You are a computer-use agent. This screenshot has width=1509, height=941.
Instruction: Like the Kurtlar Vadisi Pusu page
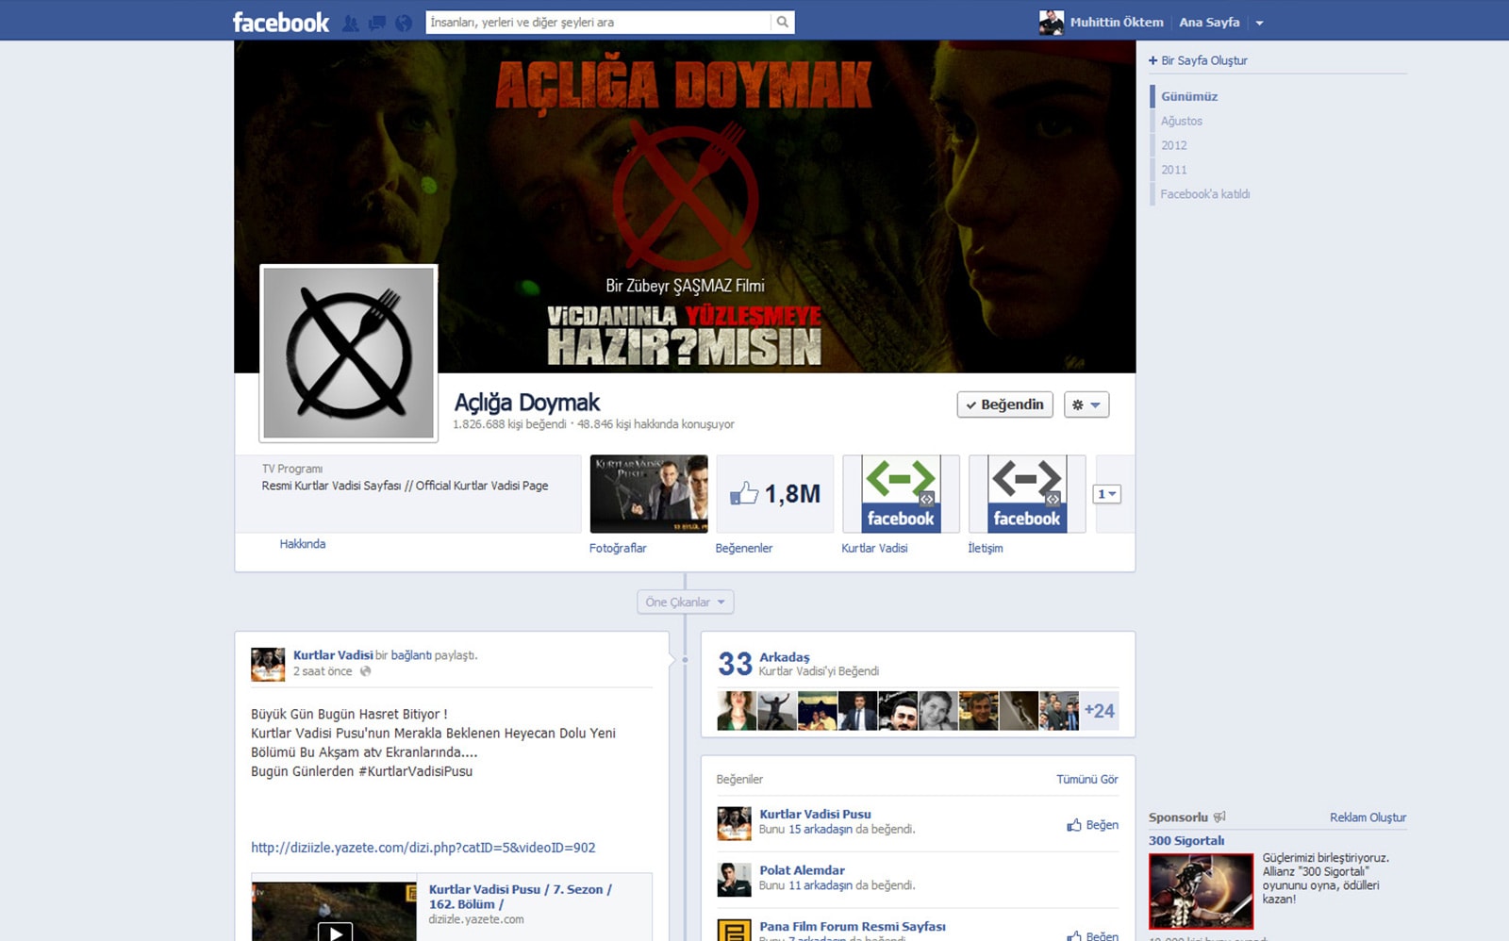[1092, 825]
